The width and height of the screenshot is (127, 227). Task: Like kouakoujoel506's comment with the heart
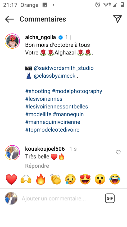click(118, 152)
